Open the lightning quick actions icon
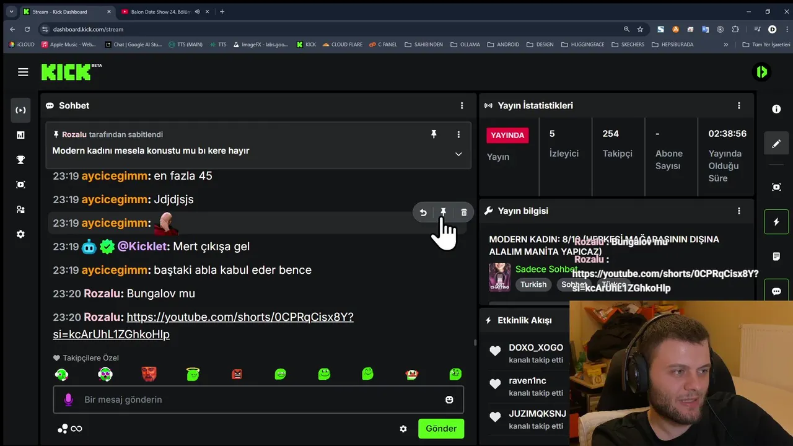 (776, 222)
